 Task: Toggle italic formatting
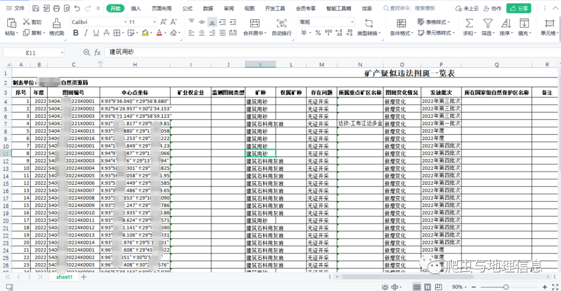tap(86, 33)
